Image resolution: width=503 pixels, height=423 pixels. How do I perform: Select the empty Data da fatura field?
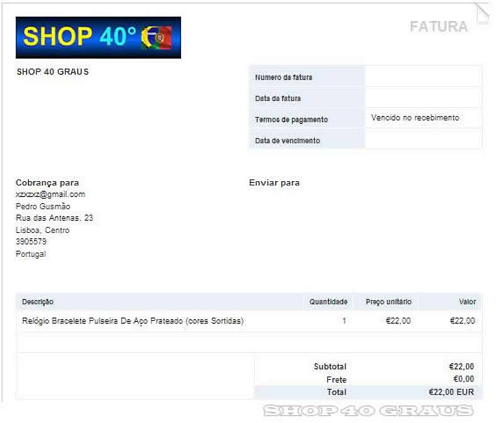click(423, 98)
